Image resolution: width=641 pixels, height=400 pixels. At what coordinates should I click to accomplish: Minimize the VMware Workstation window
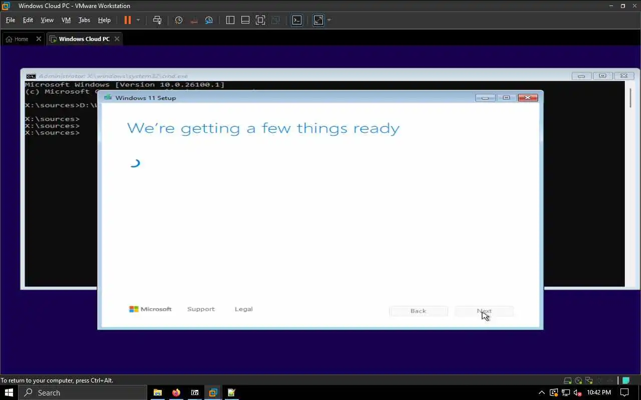point(611,6)
